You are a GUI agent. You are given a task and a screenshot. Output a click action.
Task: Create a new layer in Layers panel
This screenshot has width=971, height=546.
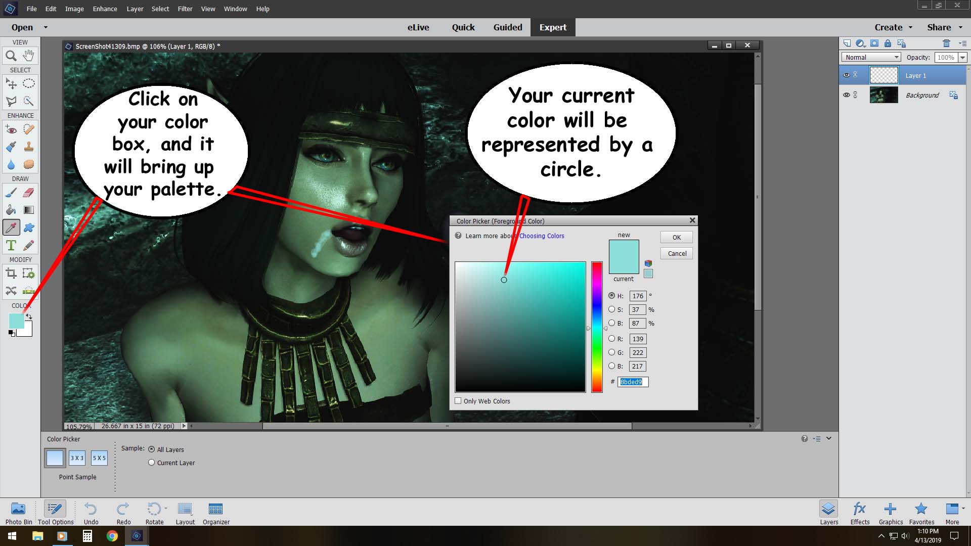click(847, 43)
